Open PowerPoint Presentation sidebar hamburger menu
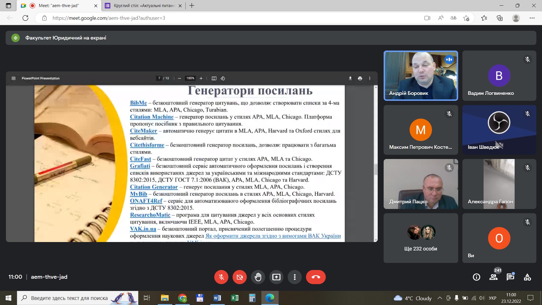This screenshot has height=305, width=542. 13,78
